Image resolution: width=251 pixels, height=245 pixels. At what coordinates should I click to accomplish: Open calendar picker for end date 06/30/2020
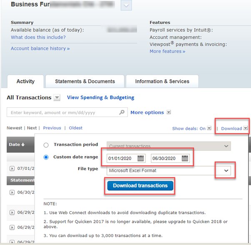click(x=185, y=158)
